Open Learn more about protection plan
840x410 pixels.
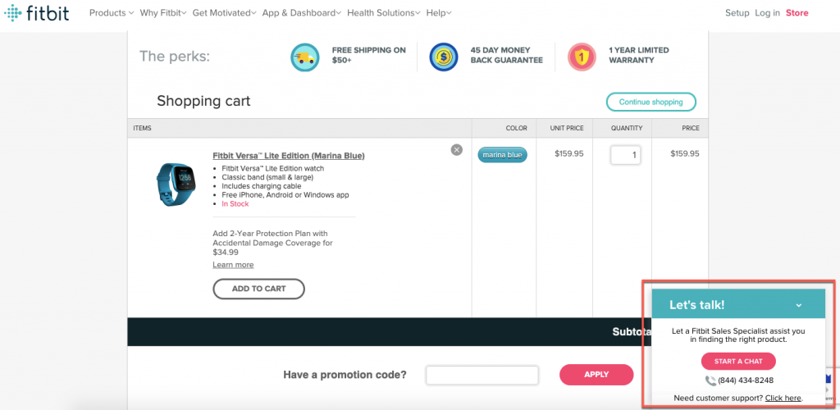click(233, 264)
